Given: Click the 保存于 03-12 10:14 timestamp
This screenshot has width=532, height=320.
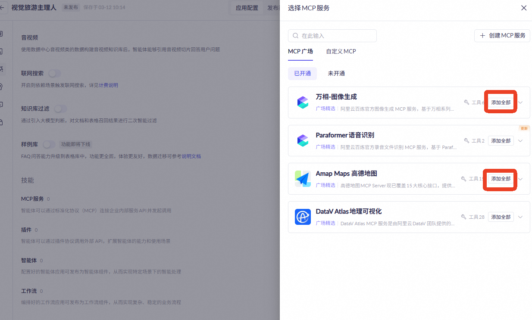Looking at the screenshot, I should coord(105,7).
